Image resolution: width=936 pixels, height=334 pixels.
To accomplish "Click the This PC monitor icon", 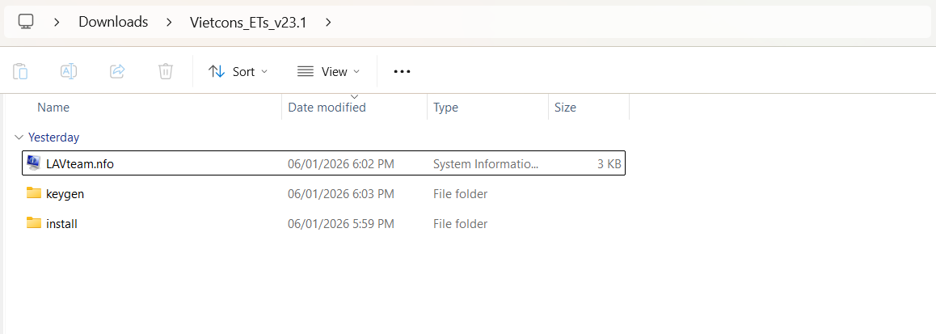I will tap(26, 22).
